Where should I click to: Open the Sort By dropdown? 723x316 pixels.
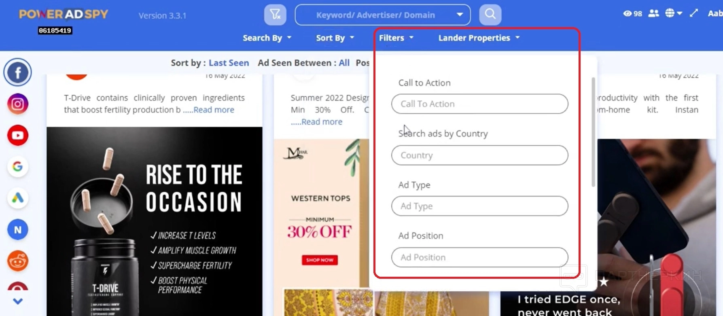[x=335, y=38]
